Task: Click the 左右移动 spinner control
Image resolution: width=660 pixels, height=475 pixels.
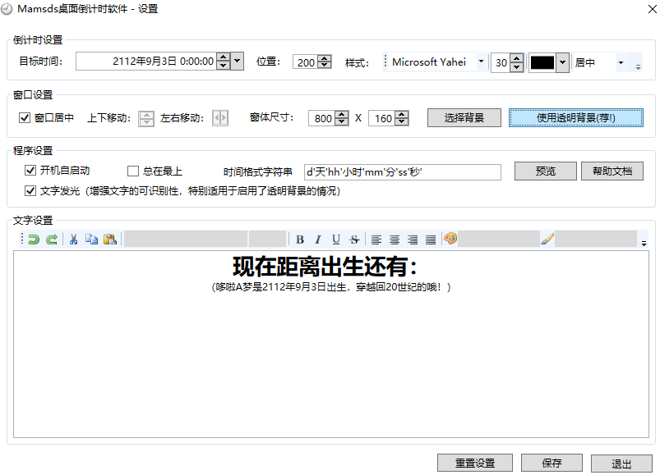Action: coord(220,118)
